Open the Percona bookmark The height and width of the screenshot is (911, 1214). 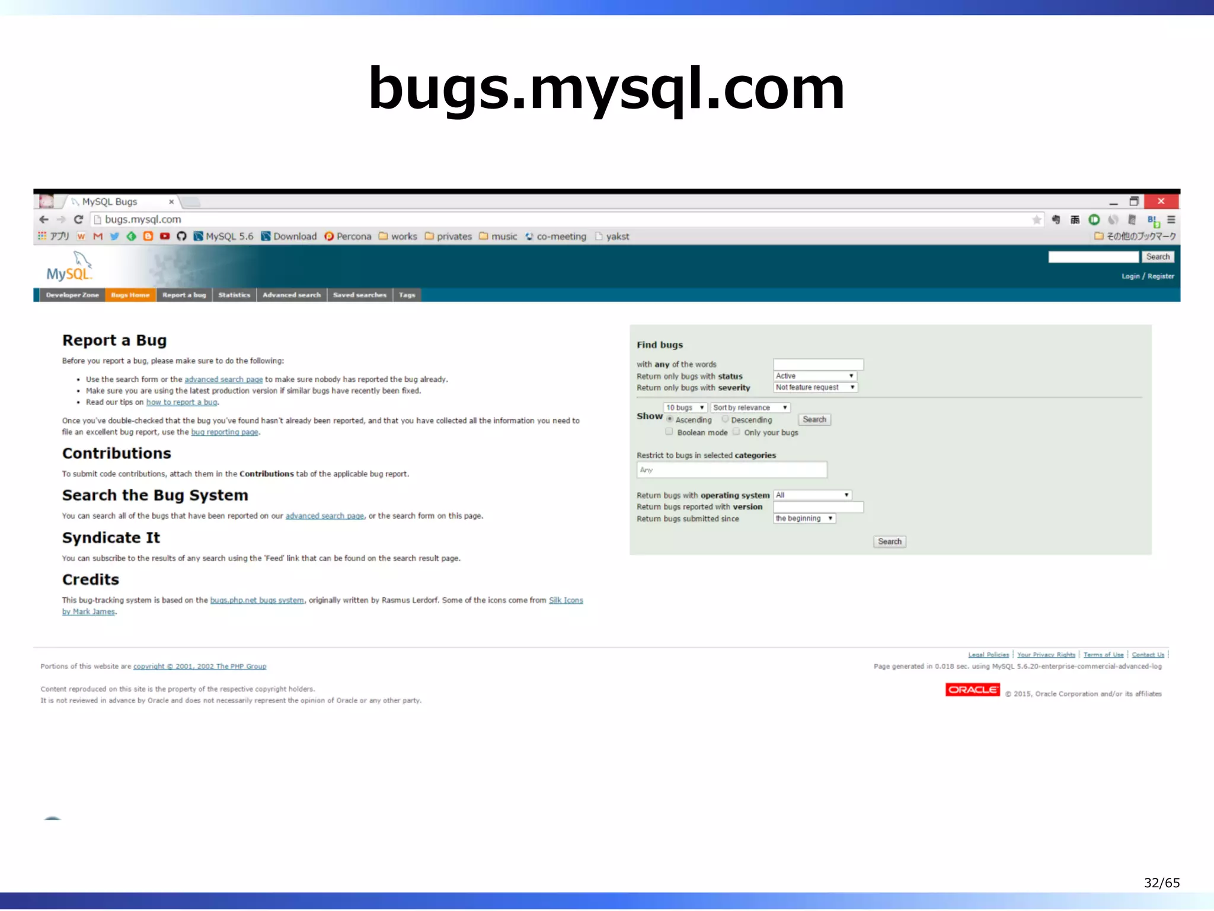pos(348,236)
